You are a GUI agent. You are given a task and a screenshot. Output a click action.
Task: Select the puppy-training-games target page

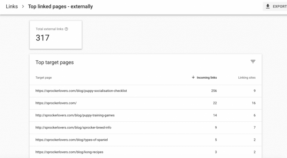coord(75,115)
